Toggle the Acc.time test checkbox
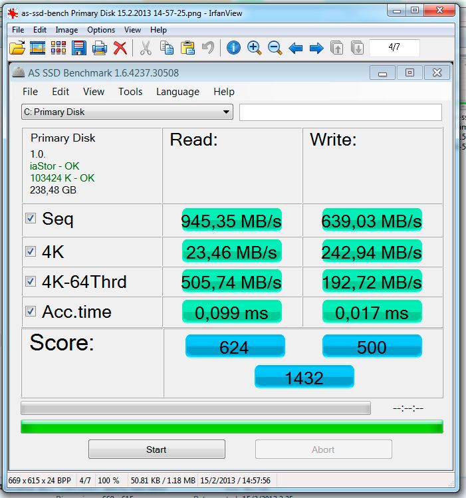Image resolution: width=466 pixels, height=498 pixels. point(31,311)
